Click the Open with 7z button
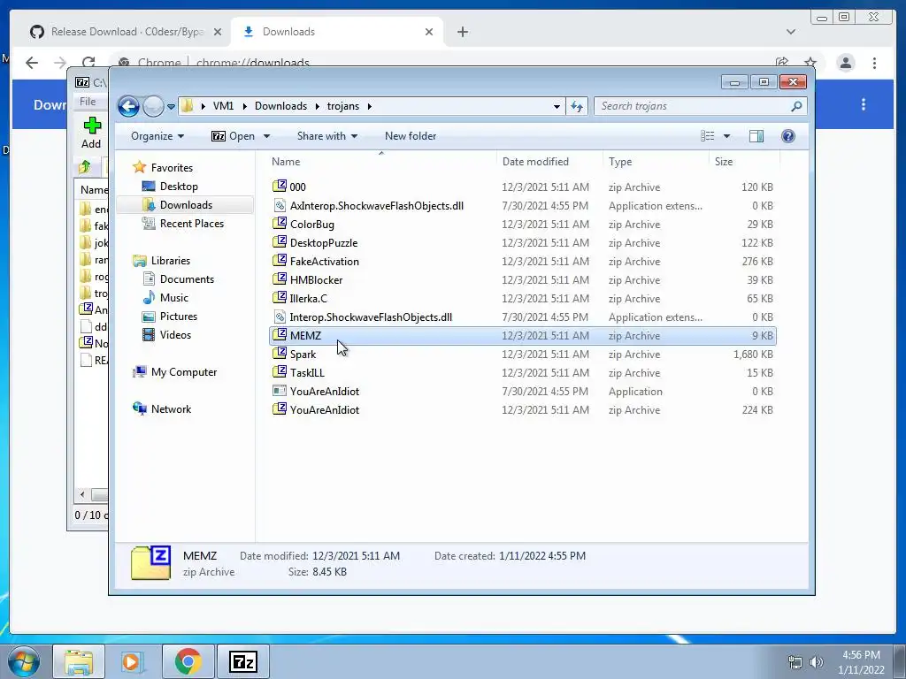Image resolution: width=906 pixels, height=679 pixels. pyautogui.click(x=233, y=136)
